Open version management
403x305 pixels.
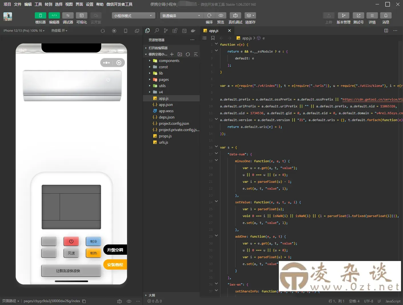[x=343, y=15]
